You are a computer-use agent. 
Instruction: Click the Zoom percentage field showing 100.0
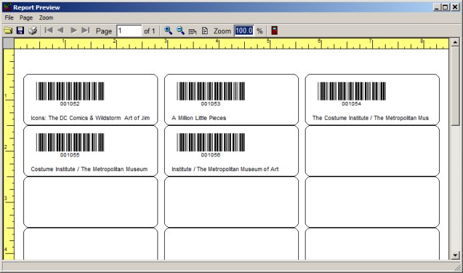[x=244, y=31]
